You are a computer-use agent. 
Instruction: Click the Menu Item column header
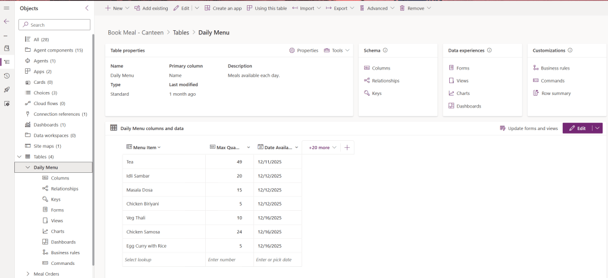(145, 147)
